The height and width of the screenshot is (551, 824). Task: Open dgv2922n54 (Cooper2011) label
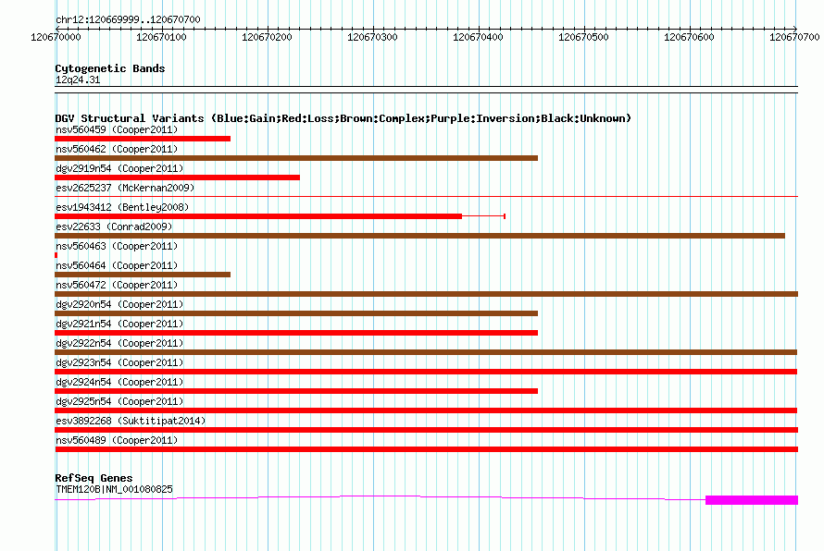(x=119, y=343)
